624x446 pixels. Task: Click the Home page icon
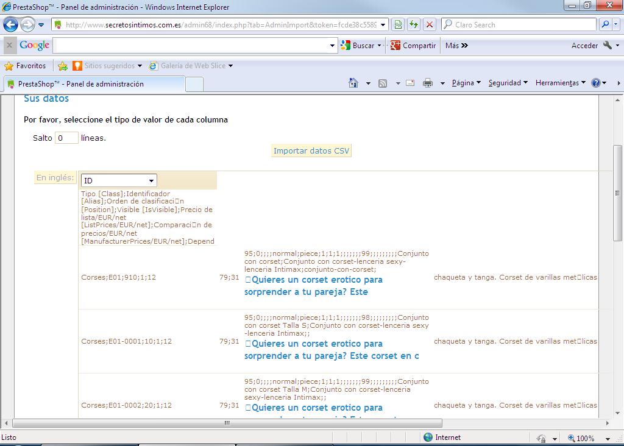click(x=353, y=83)
